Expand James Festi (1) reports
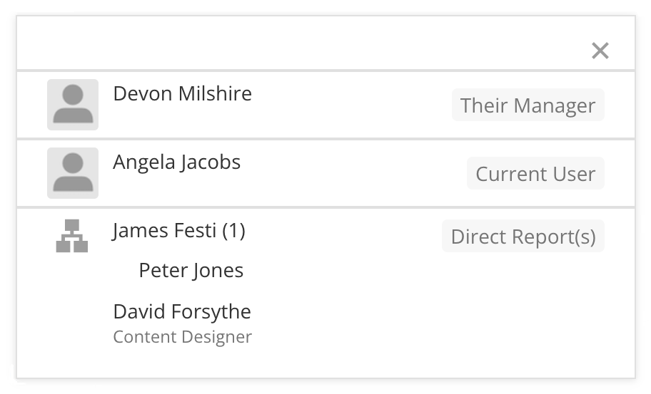The height and width of the screenshot is (394, 651). click(x=178, y=230)
